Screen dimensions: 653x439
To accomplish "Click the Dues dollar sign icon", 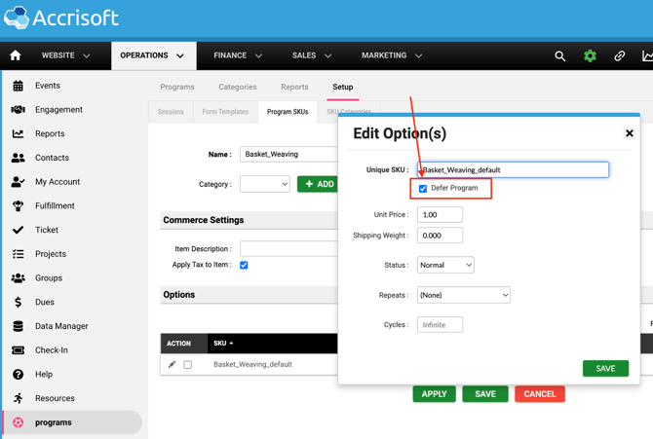I will pos(18,303).
